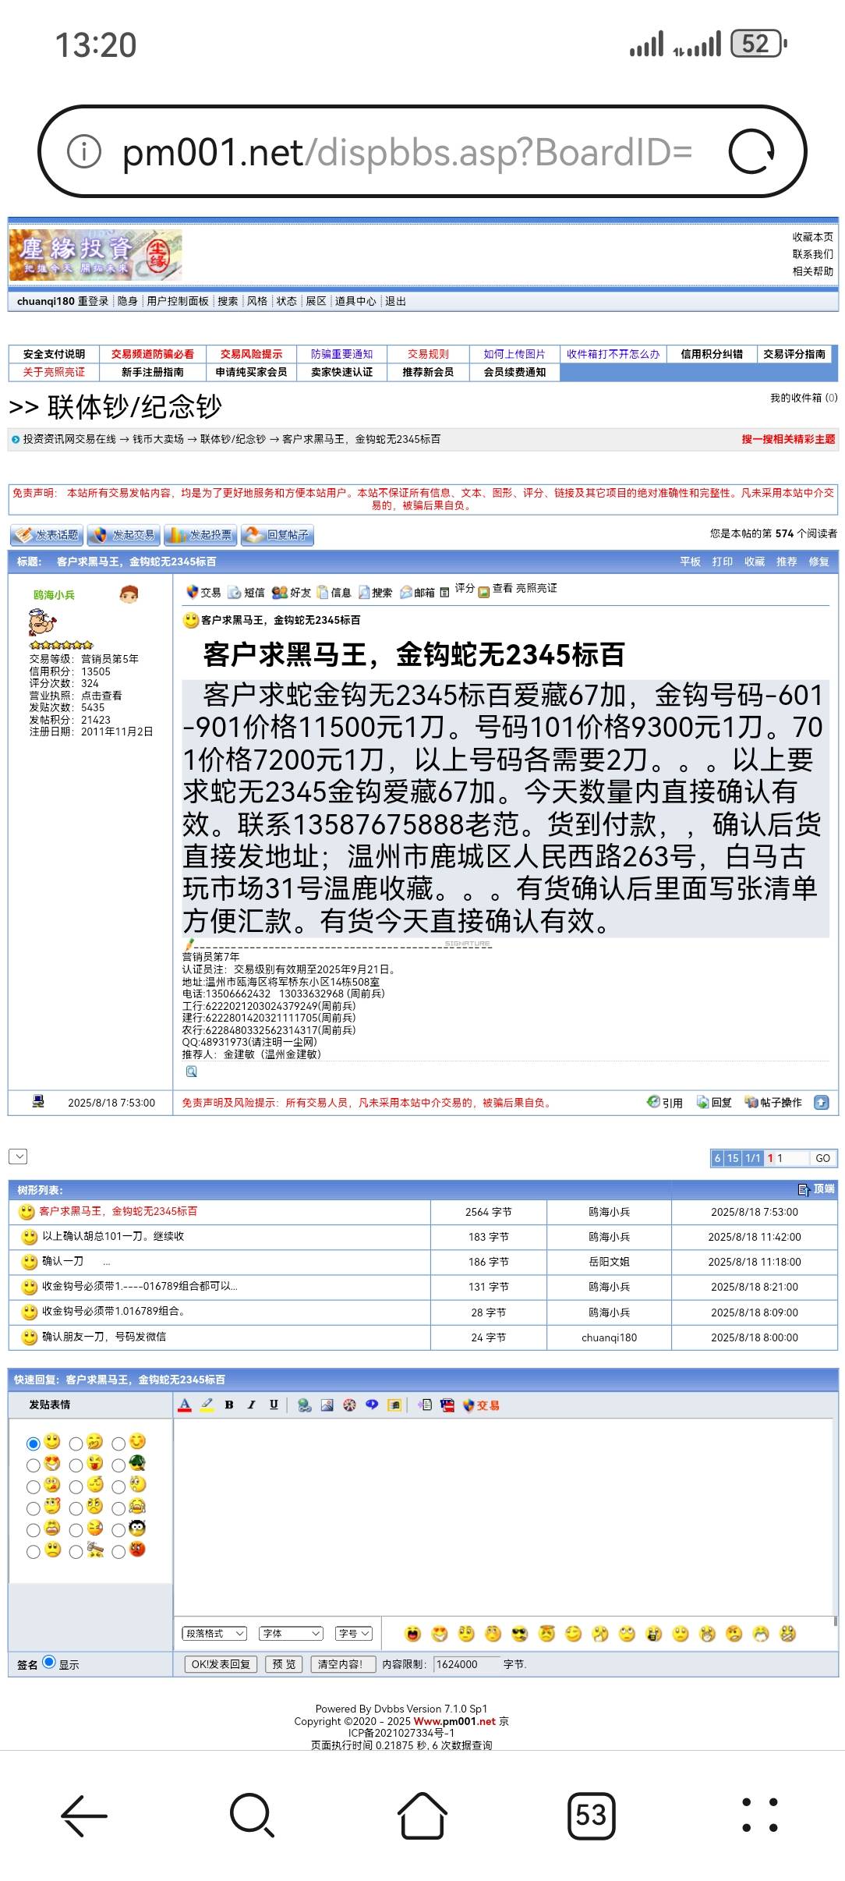Click the 发表话题 new topic button
This screenshot has width=845, height=1881.
[x=47, y=535]
